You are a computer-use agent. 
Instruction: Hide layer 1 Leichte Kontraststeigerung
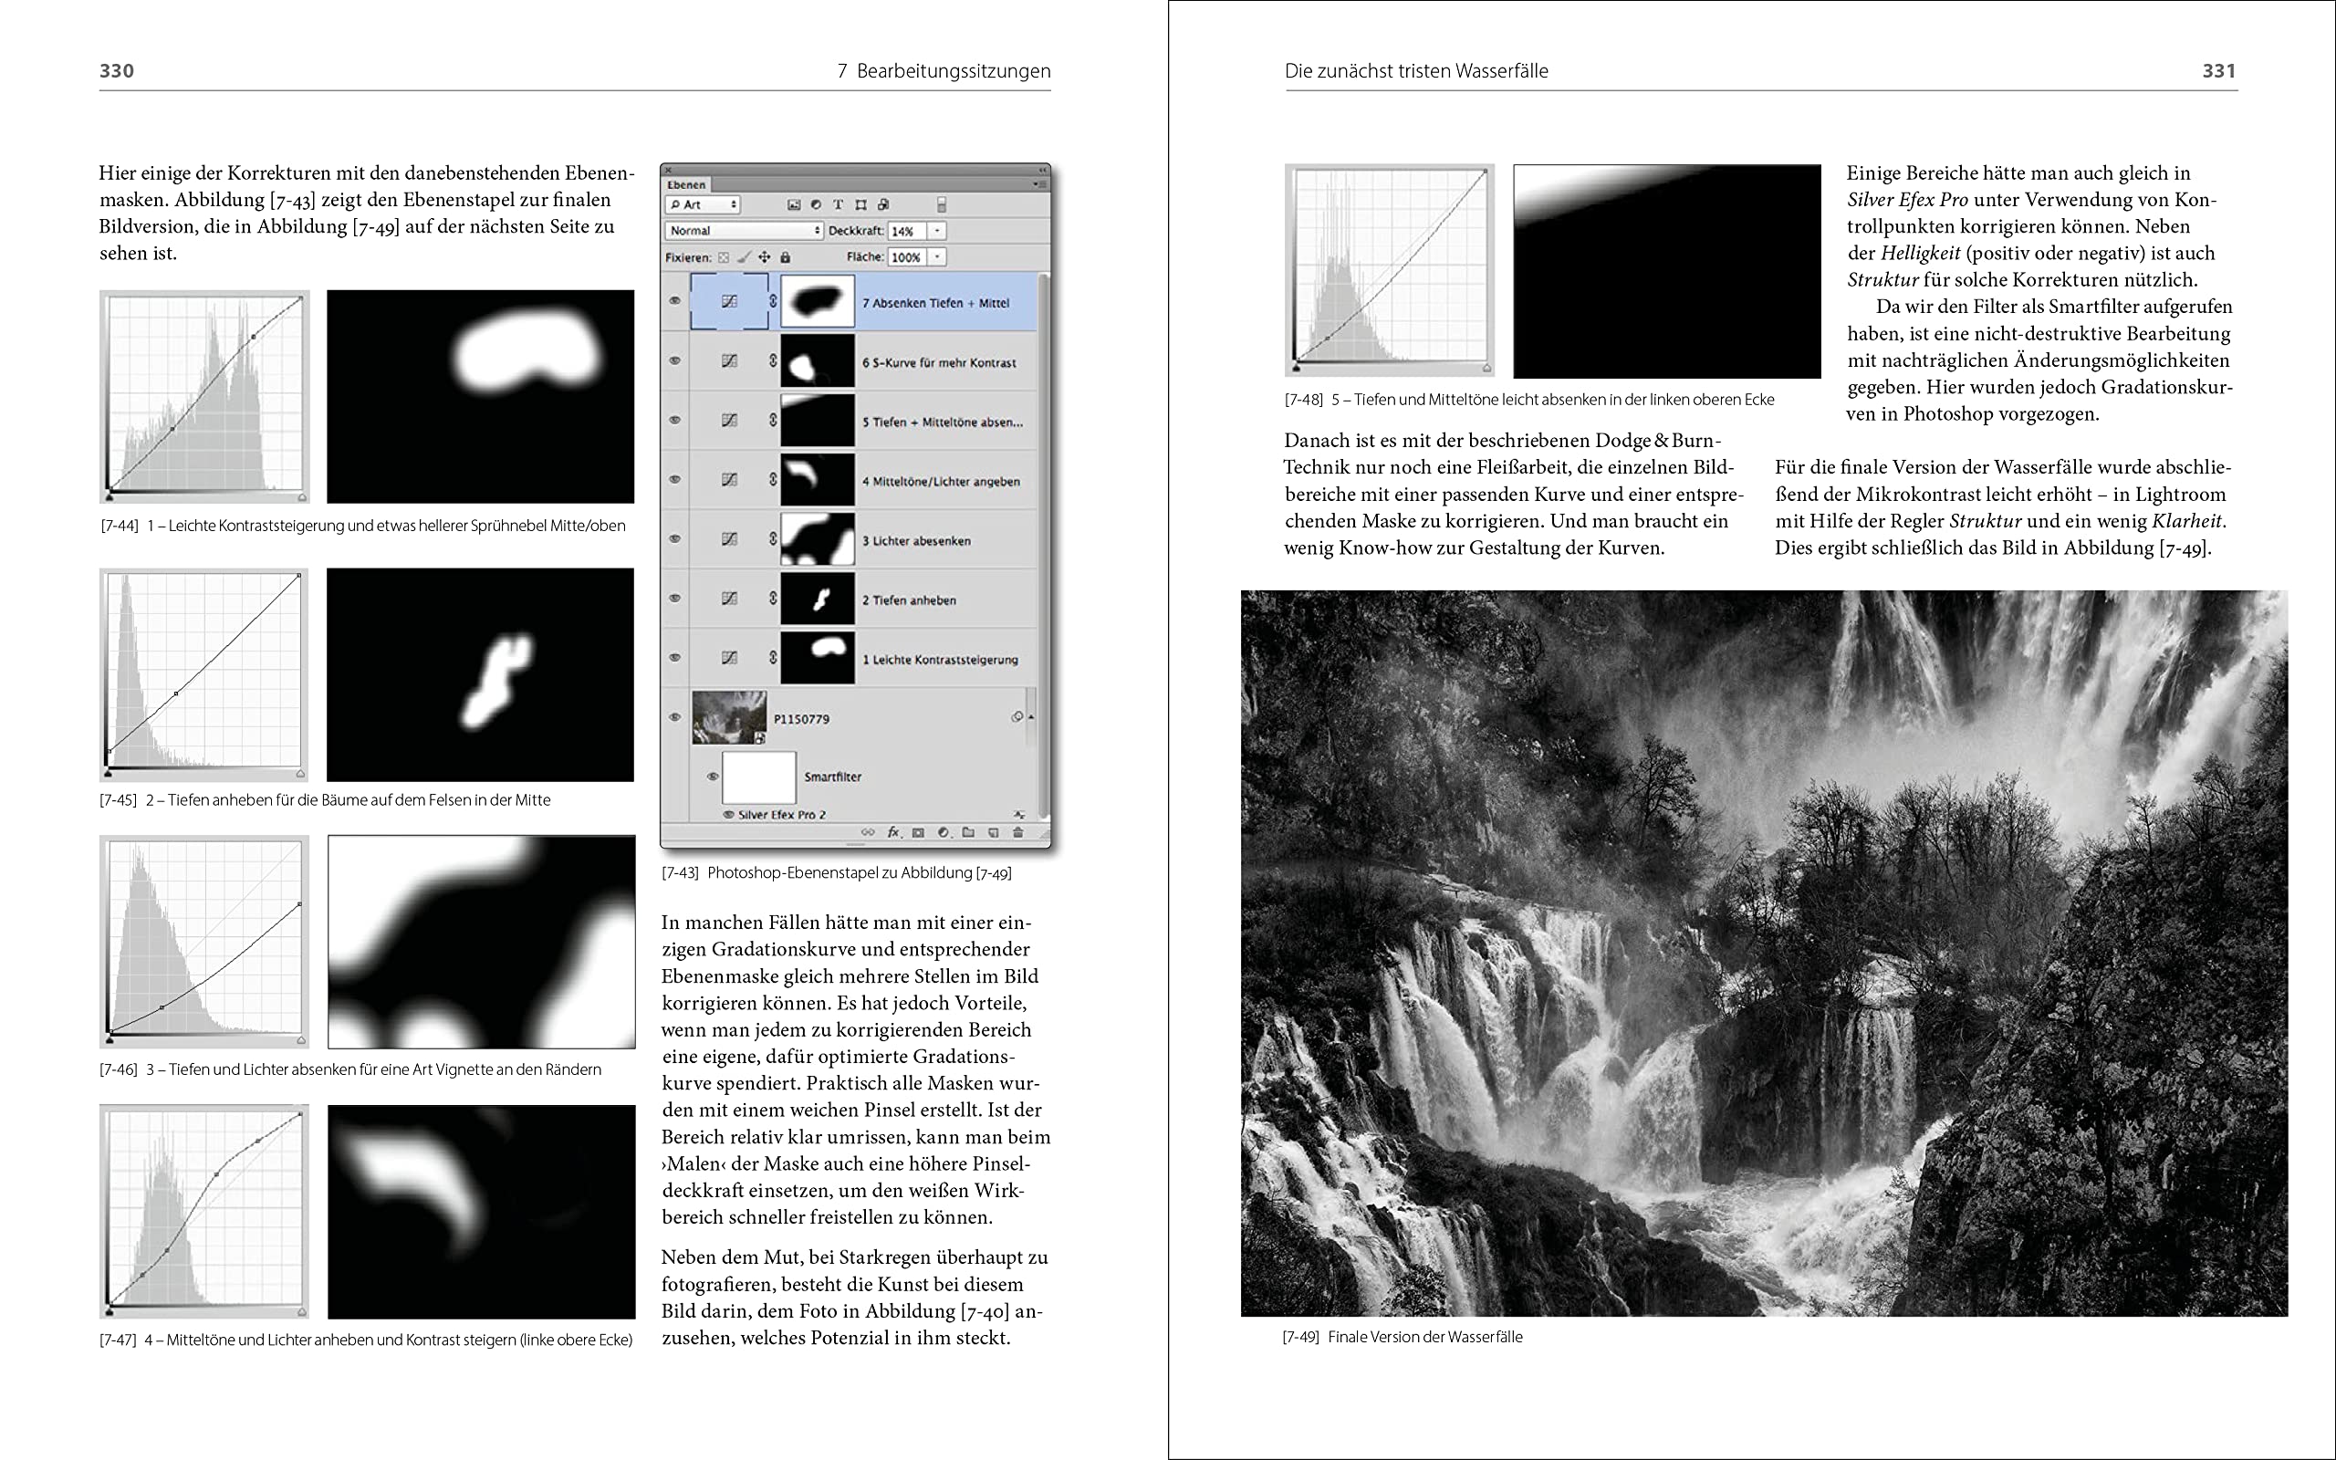pyautogui.click(x=674, y=658)
